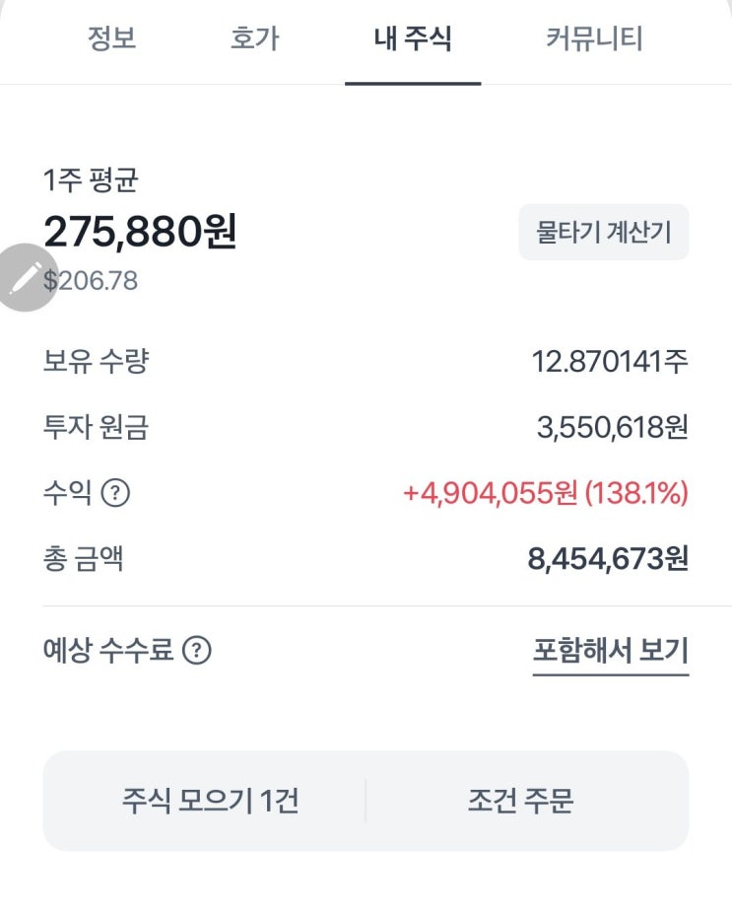Tap the 275,880원 average price
Screen dimensions: 732x918
140,232
